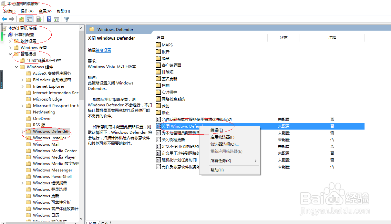
Task: Select the 排除项 folder
Action: pos(165,72)
